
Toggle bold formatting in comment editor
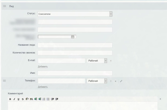(x=10, y=99)
